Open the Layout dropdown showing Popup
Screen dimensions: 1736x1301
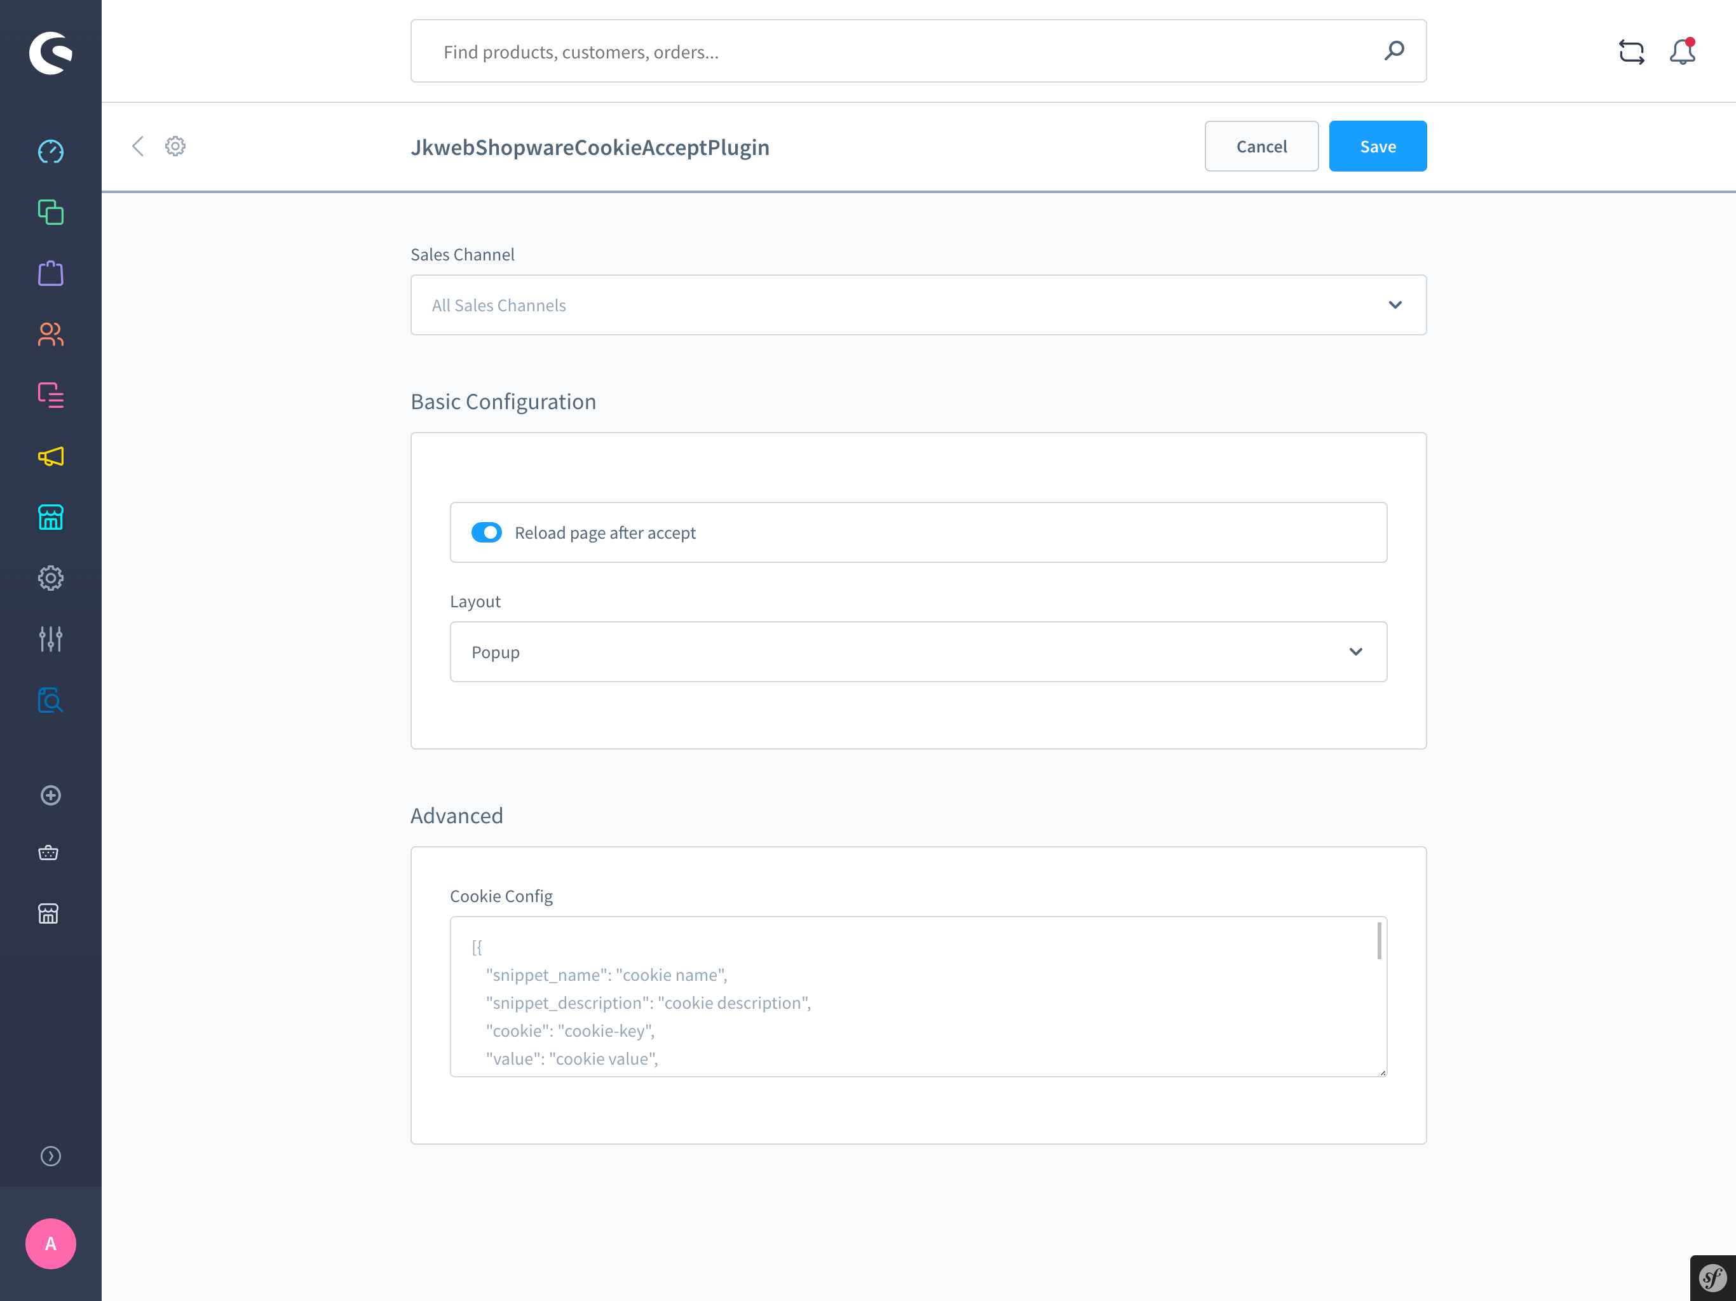pos(918,651)
